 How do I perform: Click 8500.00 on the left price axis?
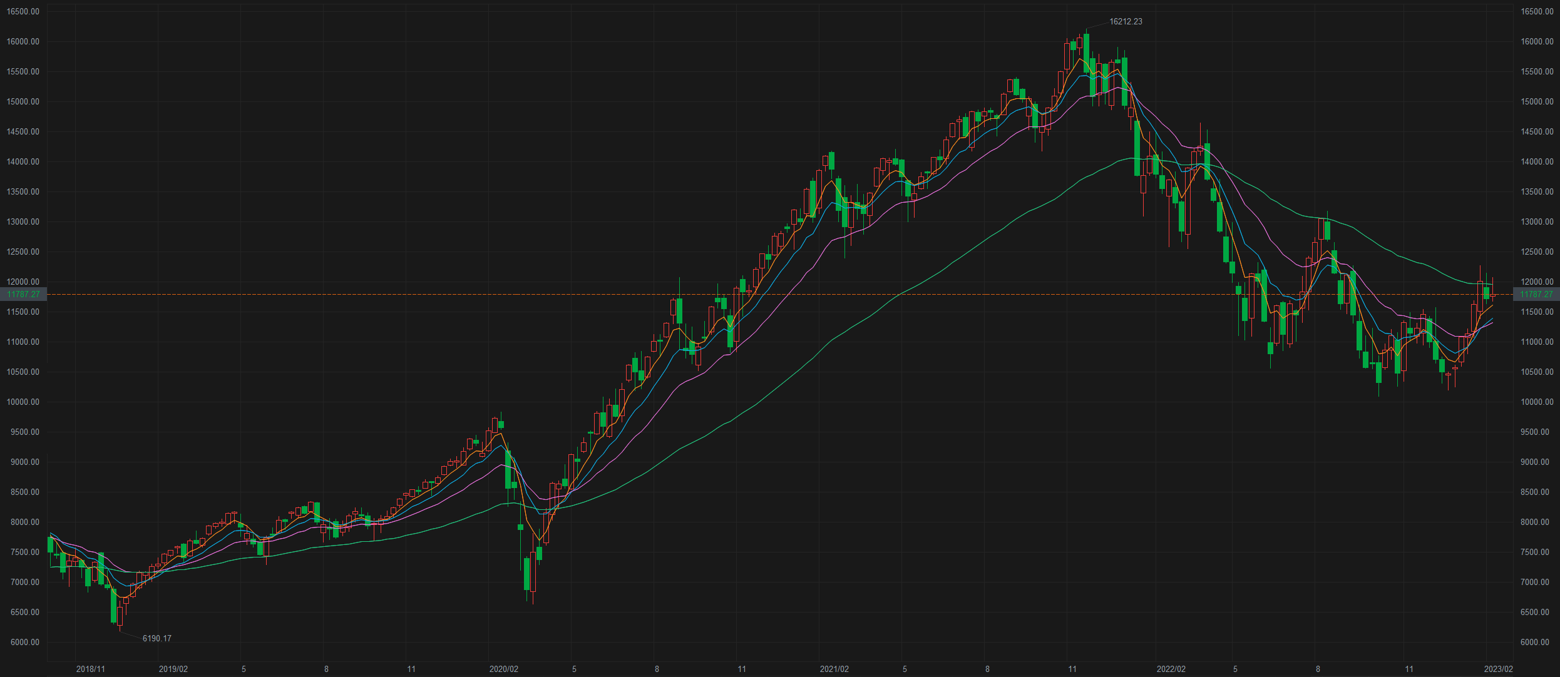coord(25,492)
